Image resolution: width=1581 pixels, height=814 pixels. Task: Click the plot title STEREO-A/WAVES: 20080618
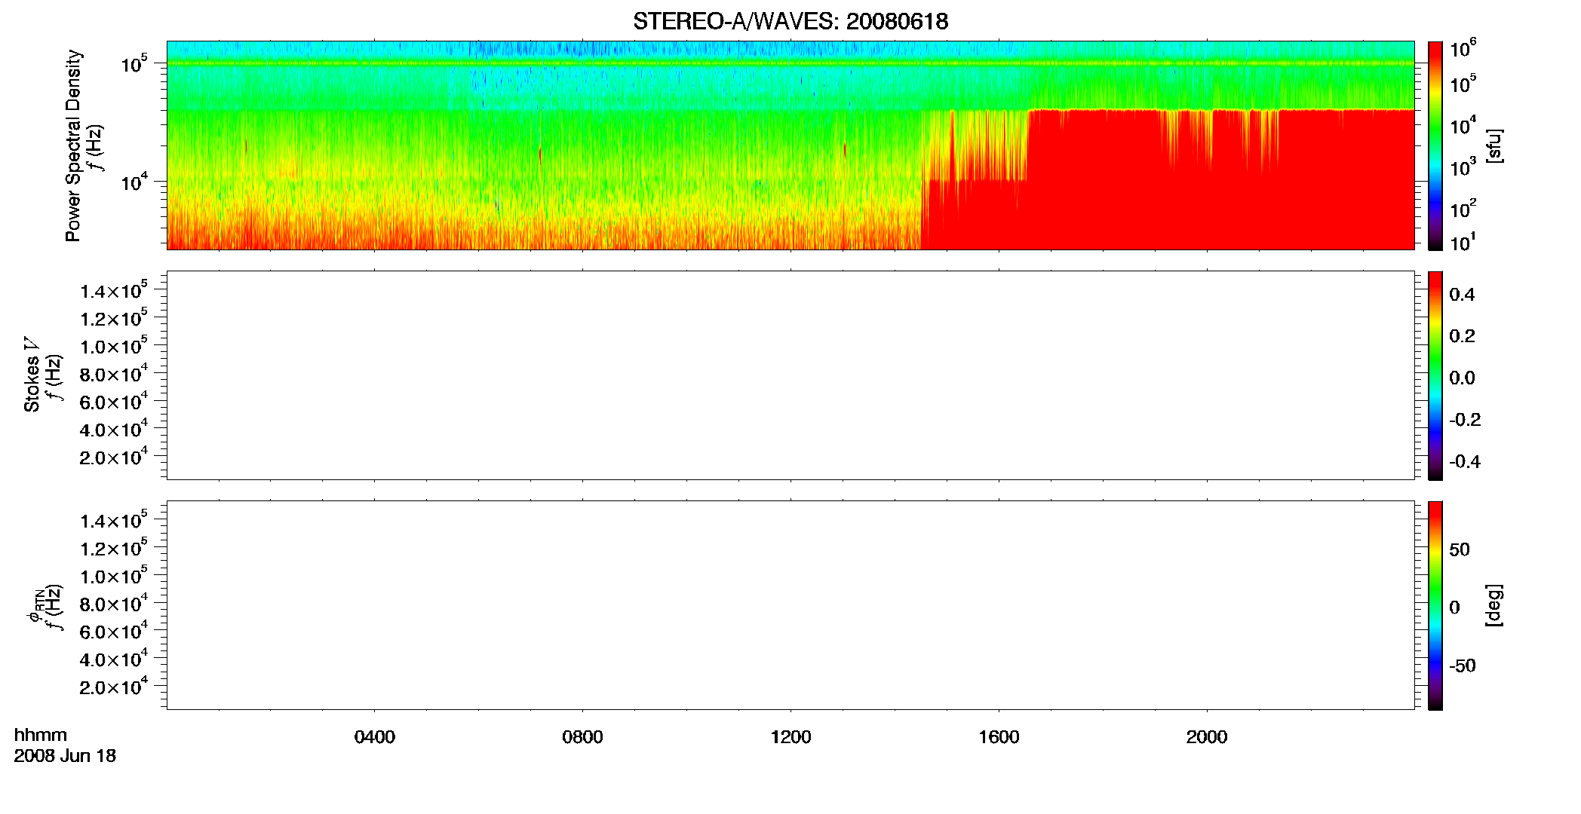coord(790,22)
